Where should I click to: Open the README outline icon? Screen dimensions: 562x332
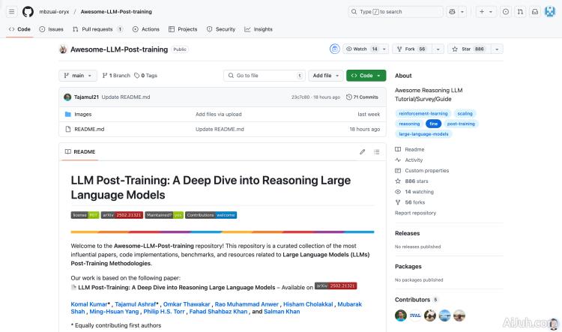pyautogui.click(x=378, y=151)
